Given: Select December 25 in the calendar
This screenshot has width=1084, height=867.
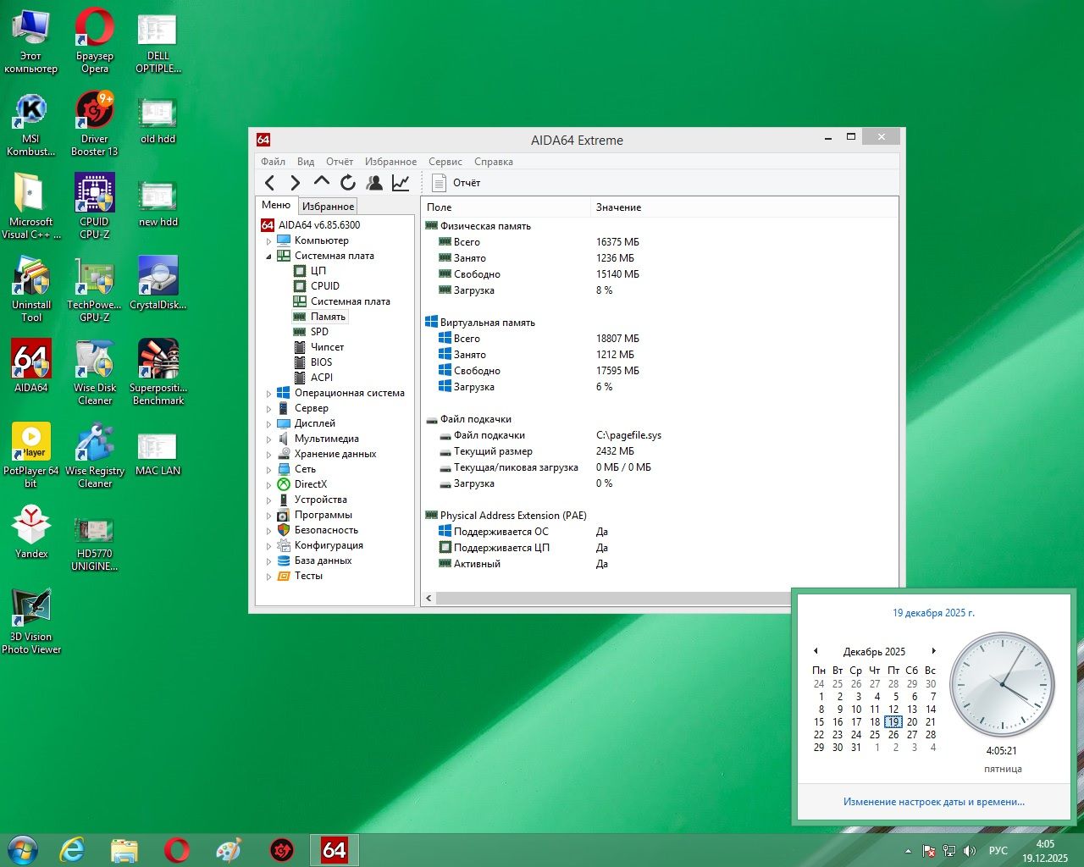Looking at the screenshot, I should (x=875, y=735).
